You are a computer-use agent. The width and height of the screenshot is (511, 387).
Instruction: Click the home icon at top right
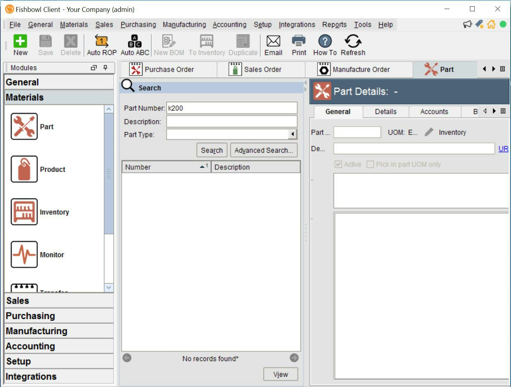(x=491, y=24)
